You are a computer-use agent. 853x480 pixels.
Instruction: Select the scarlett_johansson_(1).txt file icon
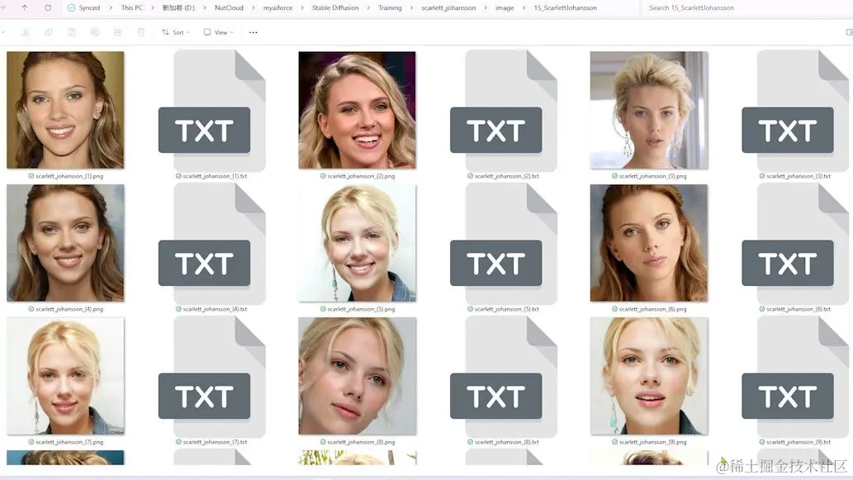pyautogui.click(x=211, y=111)
